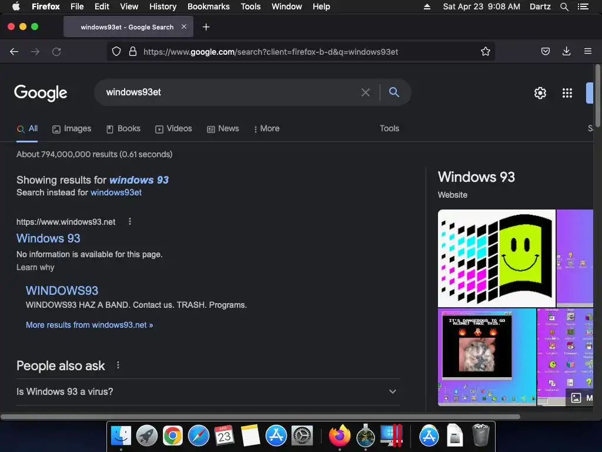
Task: Expand 'Is Windows 93 a virus?' question
Action: click(x=208, y=391)
